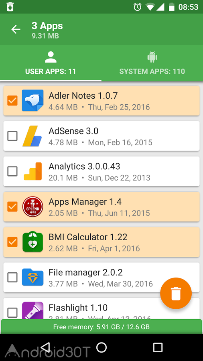Tap the free memory status bar

coord(101,327)
